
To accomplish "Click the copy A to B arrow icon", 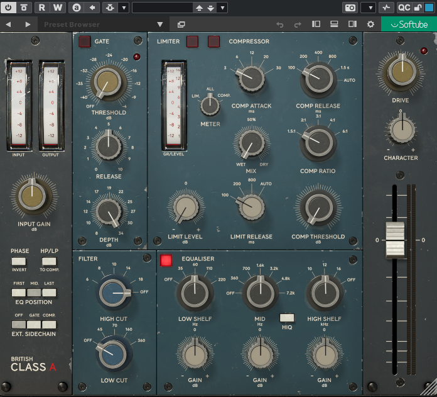I will 92,8.
